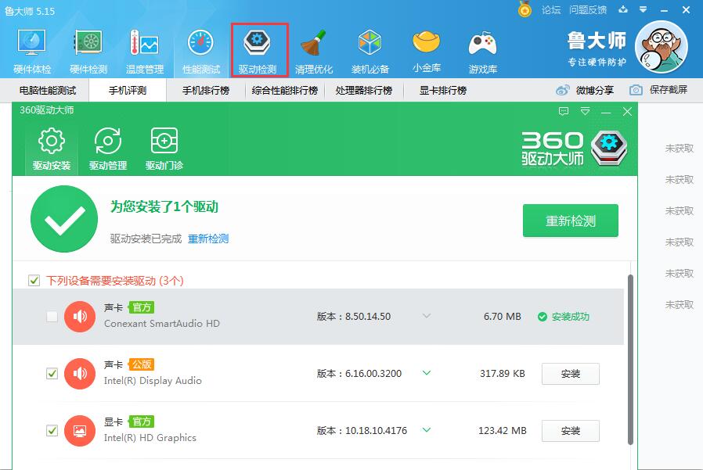Open 处理器排行榜 tab
The image size is (703, 470).
363,91
